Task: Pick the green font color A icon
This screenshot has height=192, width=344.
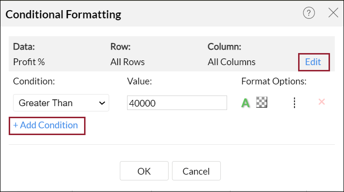Action: pyautogui.click(x=245, y=103)
